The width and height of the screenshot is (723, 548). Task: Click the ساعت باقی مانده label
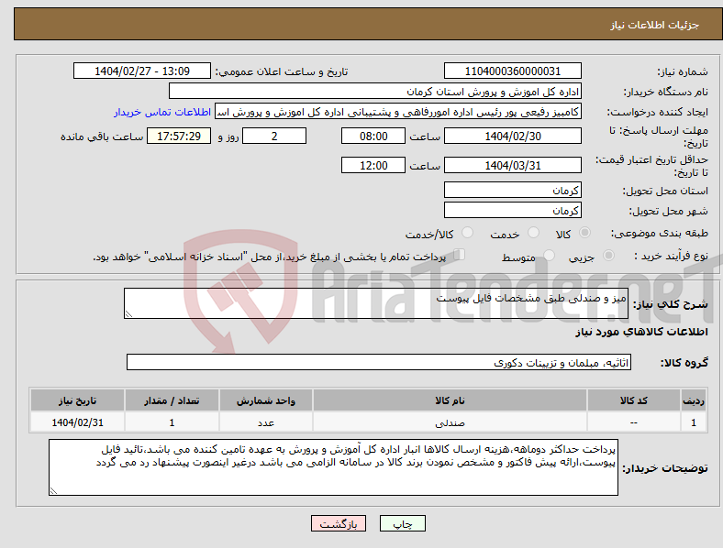click(x=102, y=137)
